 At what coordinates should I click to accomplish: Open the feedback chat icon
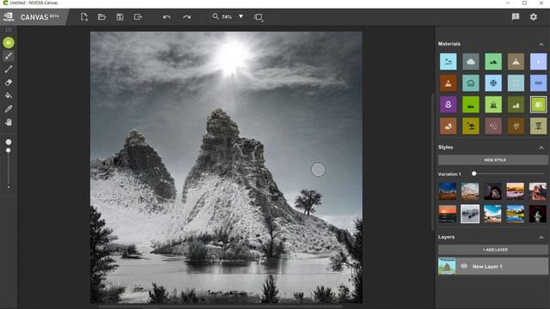pos(516,17)
